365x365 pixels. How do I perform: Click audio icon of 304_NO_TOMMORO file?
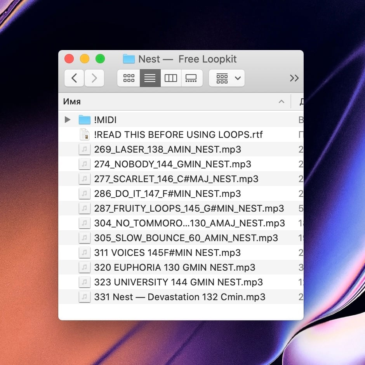(x=85, y=223)
